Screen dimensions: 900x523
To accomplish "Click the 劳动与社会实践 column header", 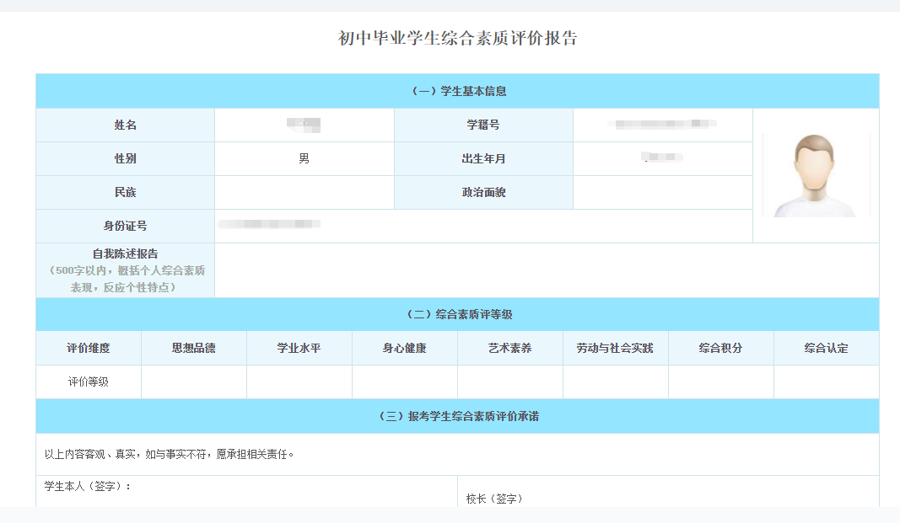I will click(x=615, y=348).
